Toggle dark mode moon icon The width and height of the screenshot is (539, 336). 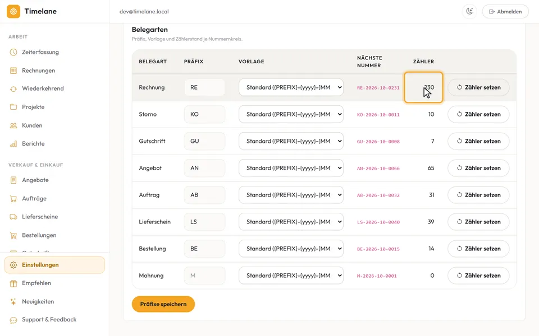point(469,11)
